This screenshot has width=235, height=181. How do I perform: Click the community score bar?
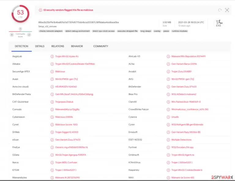point(21,31)
